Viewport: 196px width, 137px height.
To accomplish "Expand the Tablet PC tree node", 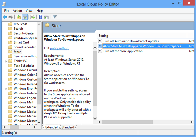I will (x=6, y=61).
